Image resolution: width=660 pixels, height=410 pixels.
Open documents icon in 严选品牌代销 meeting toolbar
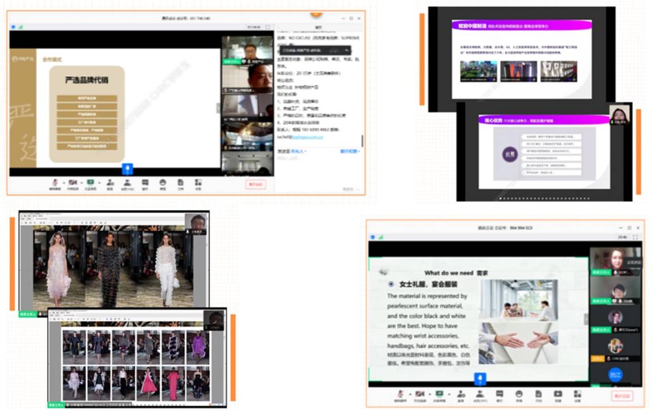tap(180, 184)
